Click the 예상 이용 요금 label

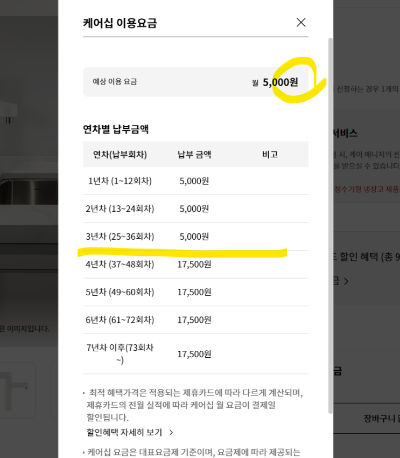(115, 81)
